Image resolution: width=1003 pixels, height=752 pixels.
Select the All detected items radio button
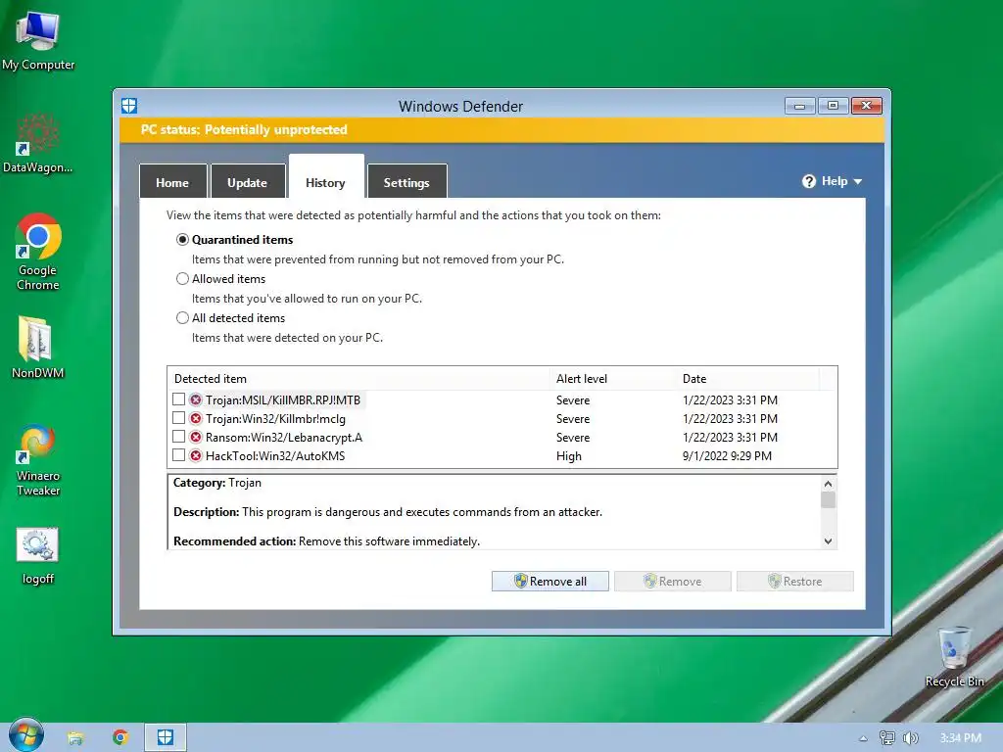tap(182, 318)
